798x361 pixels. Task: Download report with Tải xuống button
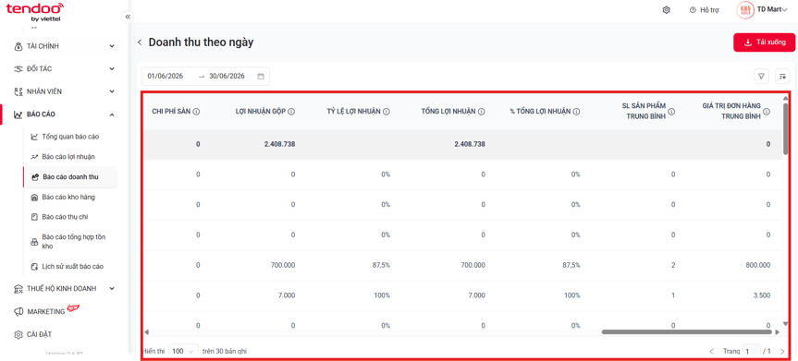764,42
